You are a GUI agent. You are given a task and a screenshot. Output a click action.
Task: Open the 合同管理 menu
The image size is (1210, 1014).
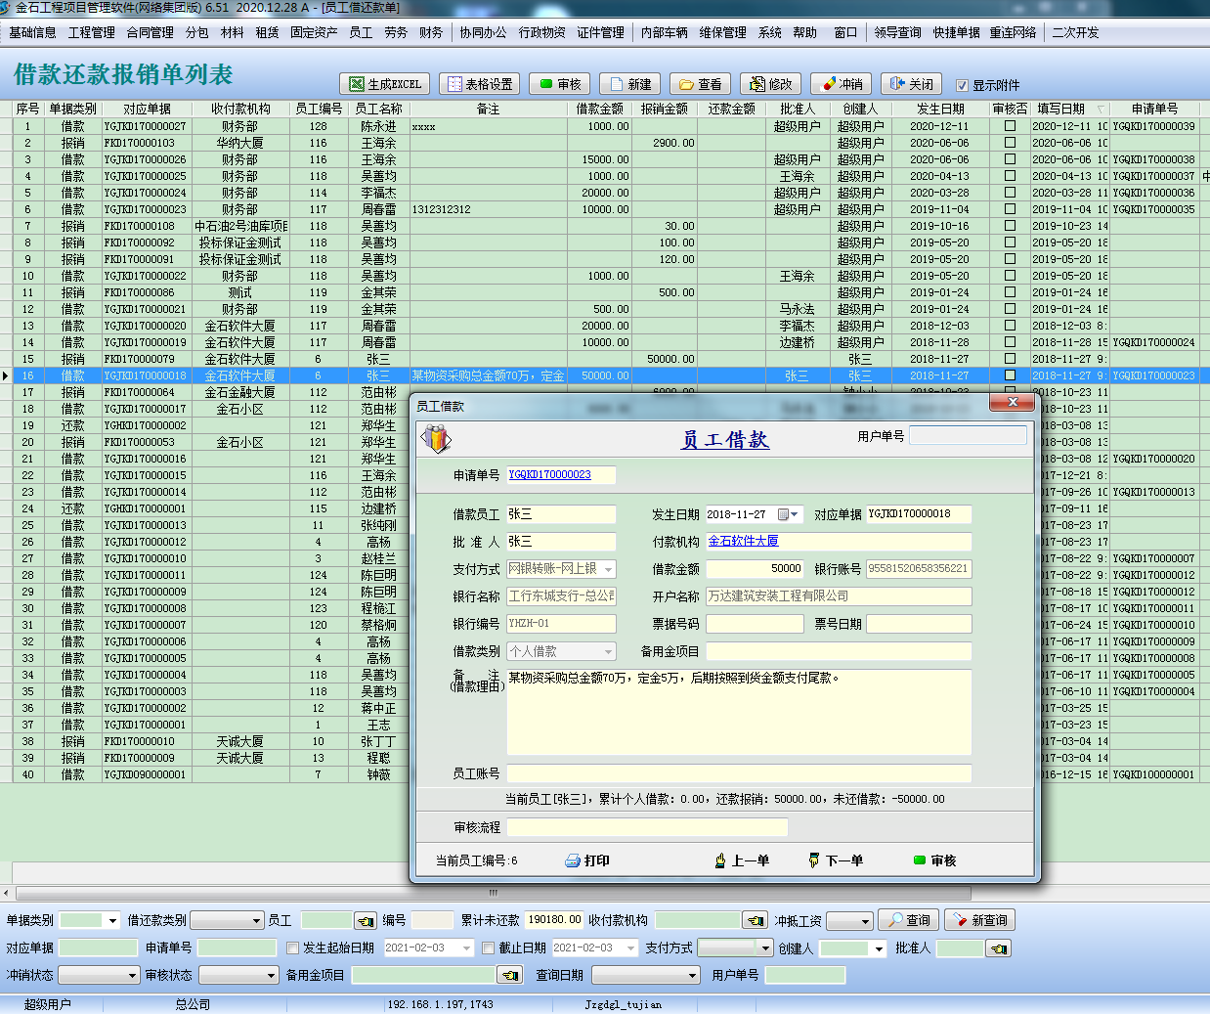click(150, 32)
